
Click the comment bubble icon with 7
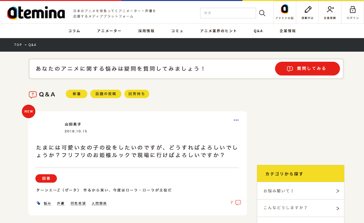pos(238,202)
